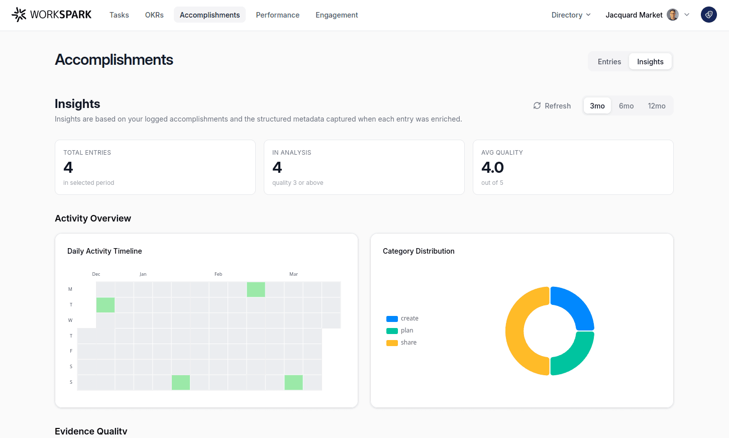This screenshot has width=729, height=438.
Task: Click the Refresh icon beside Insights
Action: click(x=537, y=105)
